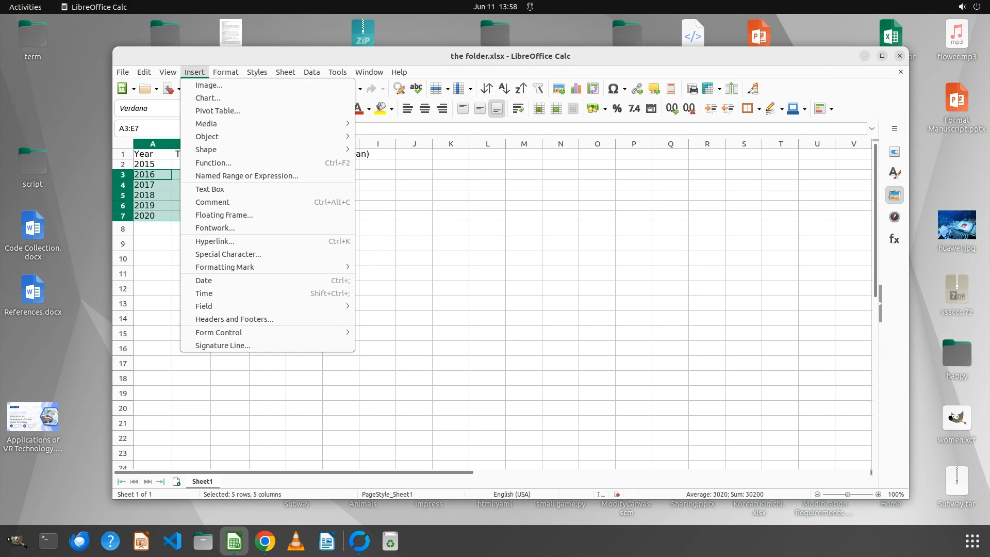This screenshot has height=557, width=990.
Task: Toggle Align Bottom vertical alignment
Action: click(497, 108)
